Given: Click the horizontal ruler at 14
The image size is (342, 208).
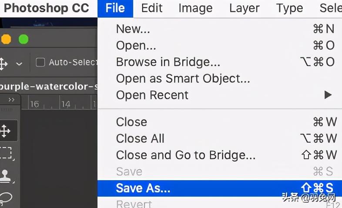Looking at the screenshot, I should click(66, 104).
